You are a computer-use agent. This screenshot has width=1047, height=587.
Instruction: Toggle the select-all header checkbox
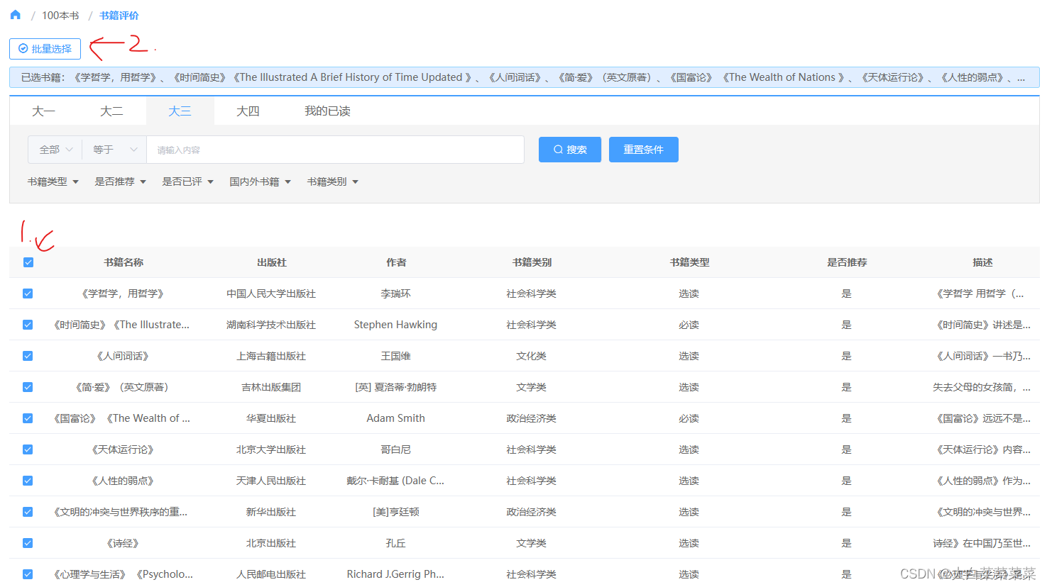(28, 262)
